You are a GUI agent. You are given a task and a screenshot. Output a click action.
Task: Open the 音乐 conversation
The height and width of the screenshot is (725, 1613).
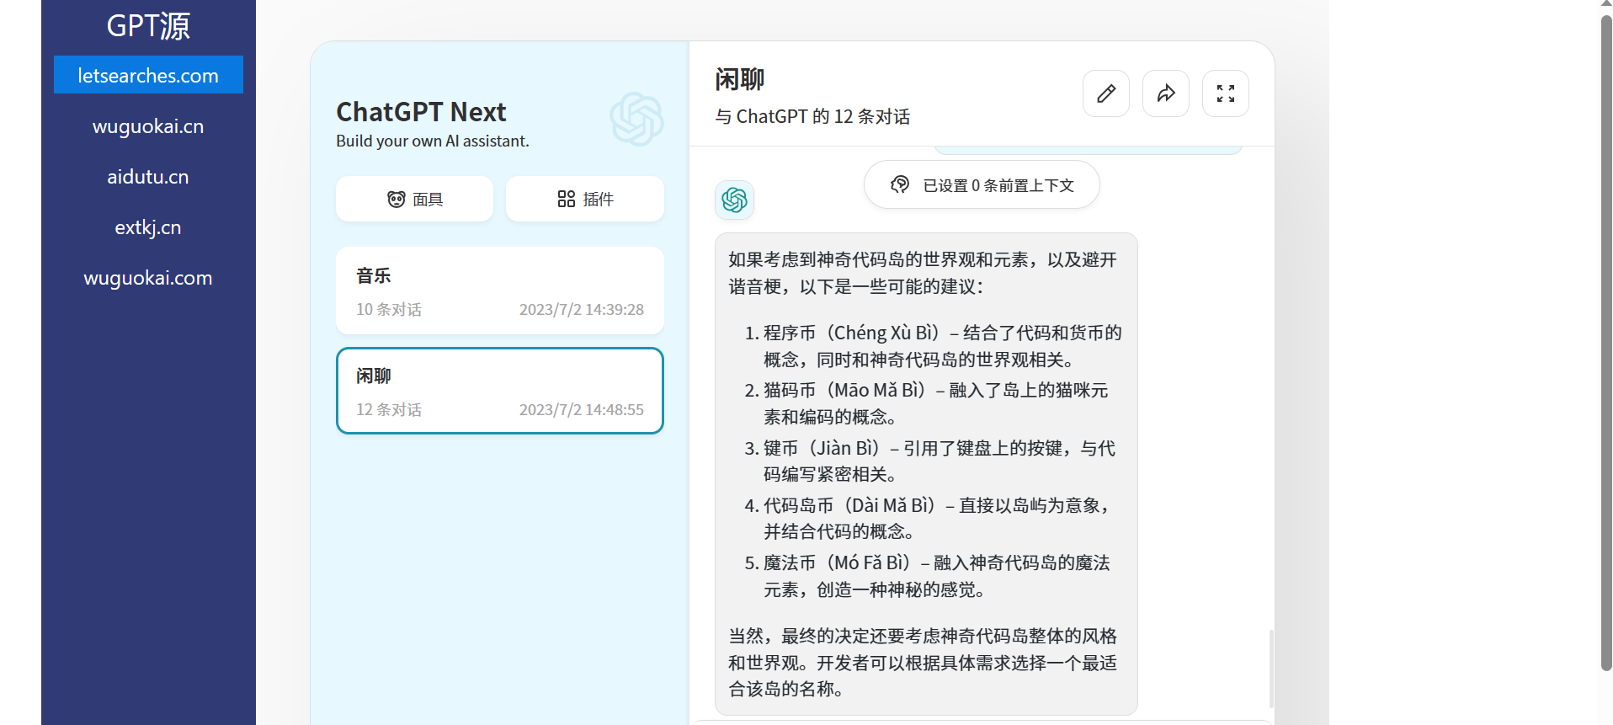(499, 291)
